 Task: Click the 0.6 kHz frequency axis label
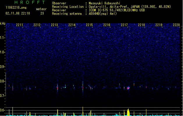(x=2, y=110)
